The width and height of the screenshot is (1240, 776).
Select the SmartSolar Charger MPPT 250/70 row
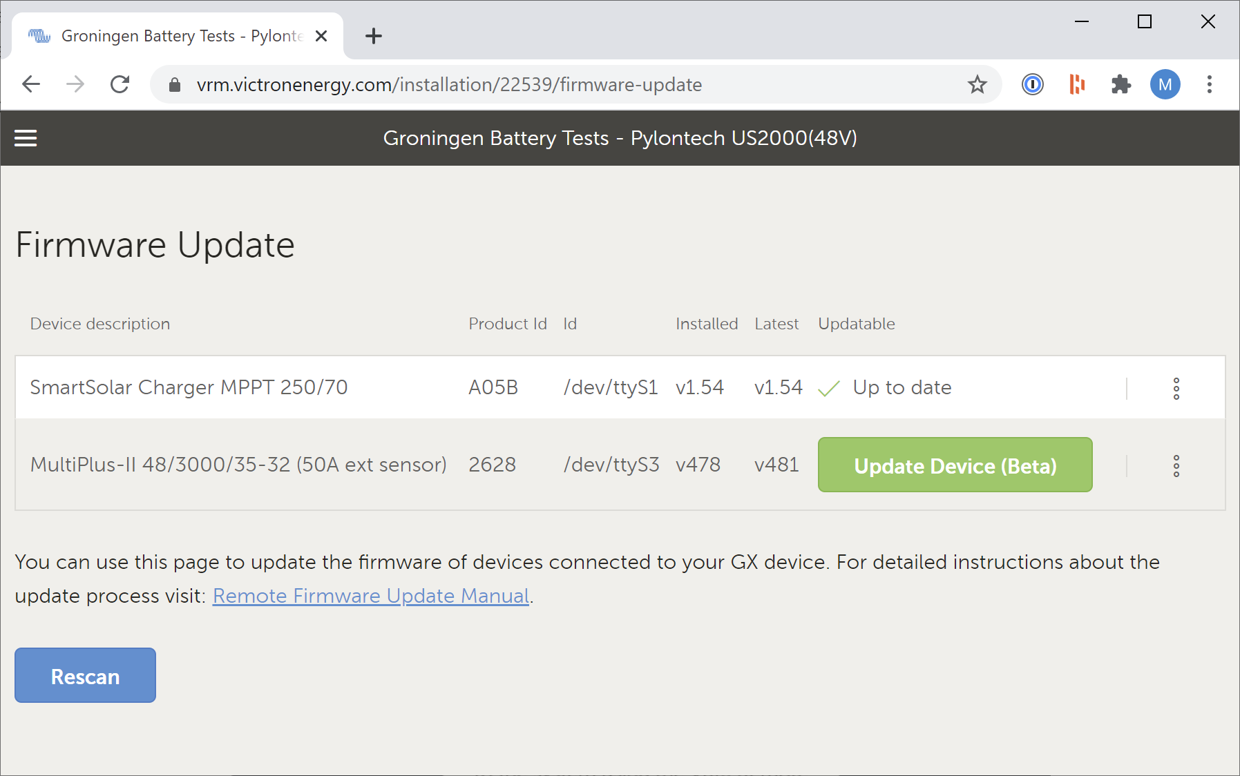tap(189, 387)
